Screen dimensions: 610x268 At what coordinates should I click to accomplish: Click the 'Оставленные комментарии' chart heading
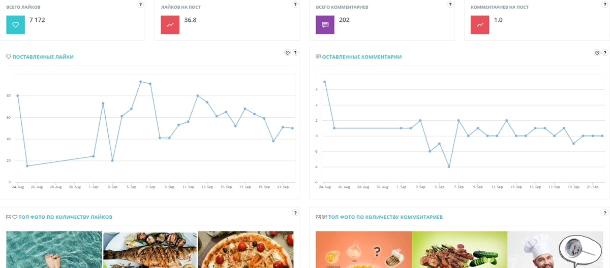point(361,57)
